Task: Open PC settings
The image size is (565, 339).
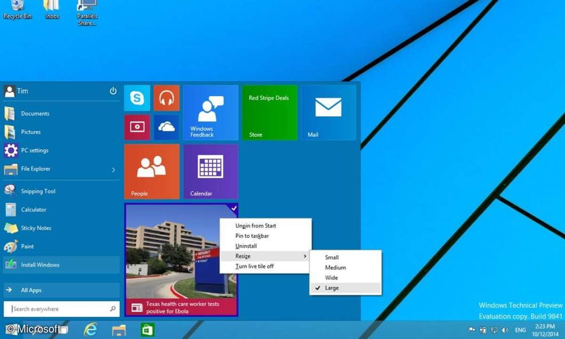Action: click(x=61, y=150)
